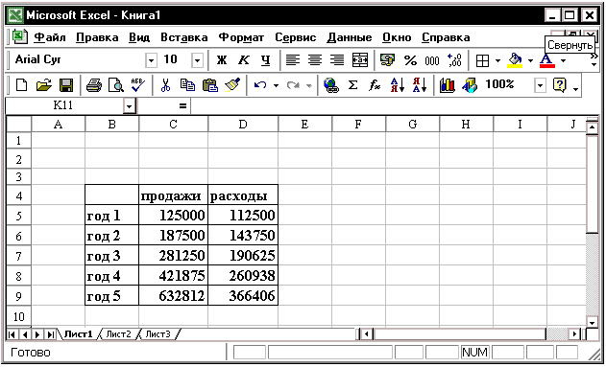The height and width of the screenshot is (367, 606).
Task: Toggle underline Ч formatting
Action: [265, 60]
